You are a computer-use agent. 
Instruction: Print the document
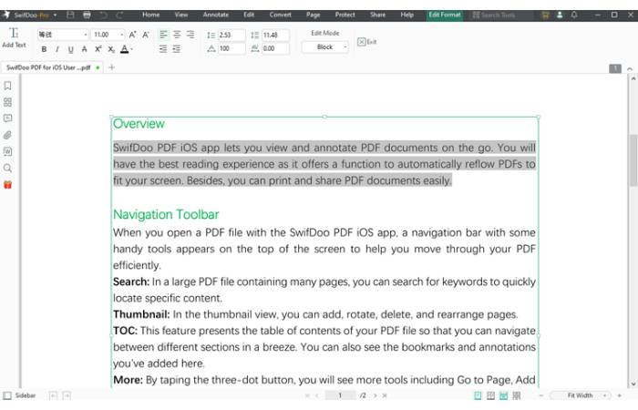click(87, 15)
